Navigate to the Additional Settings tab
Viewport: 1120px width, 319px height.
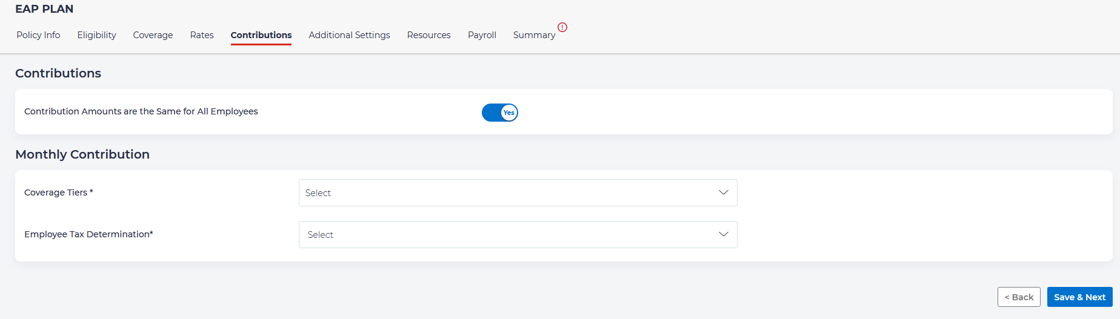pyautogui.click(x=349, y=35)
